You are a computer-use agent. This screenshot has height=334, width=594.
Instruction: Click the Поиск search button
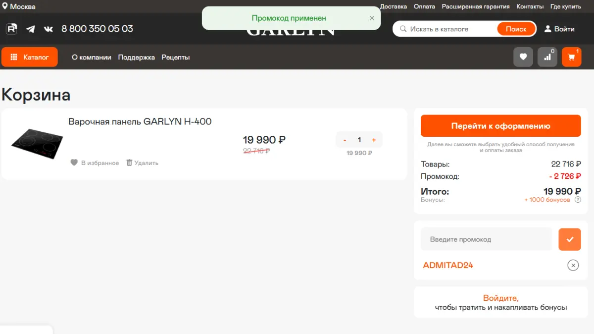point(516,29)
